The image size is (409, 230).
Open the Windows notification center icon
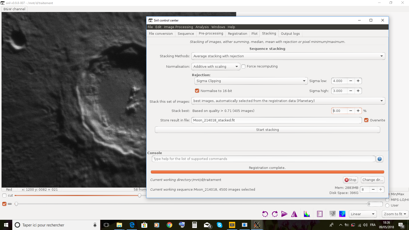pos(401,225)
